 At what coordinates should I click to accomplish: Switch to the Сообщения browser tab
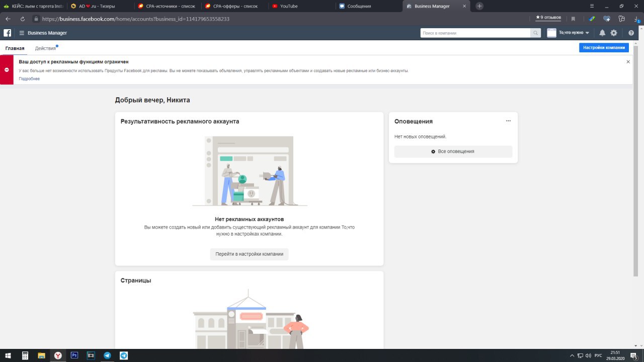point(369,6)
